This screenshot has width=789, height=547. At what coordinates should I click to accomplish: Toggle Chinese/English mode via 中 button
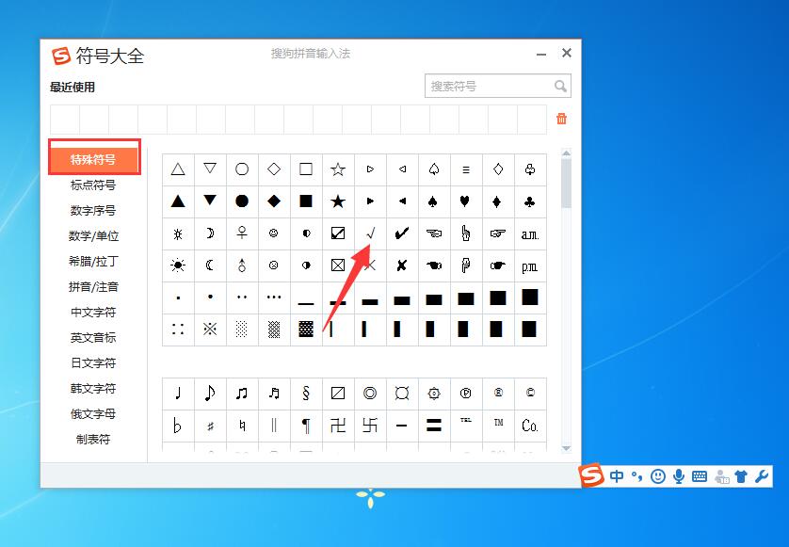pos(617,476)
